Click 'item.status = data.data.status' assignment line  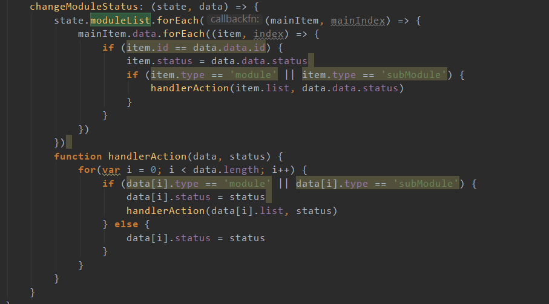pyautogui.click(x=217, y=61)
